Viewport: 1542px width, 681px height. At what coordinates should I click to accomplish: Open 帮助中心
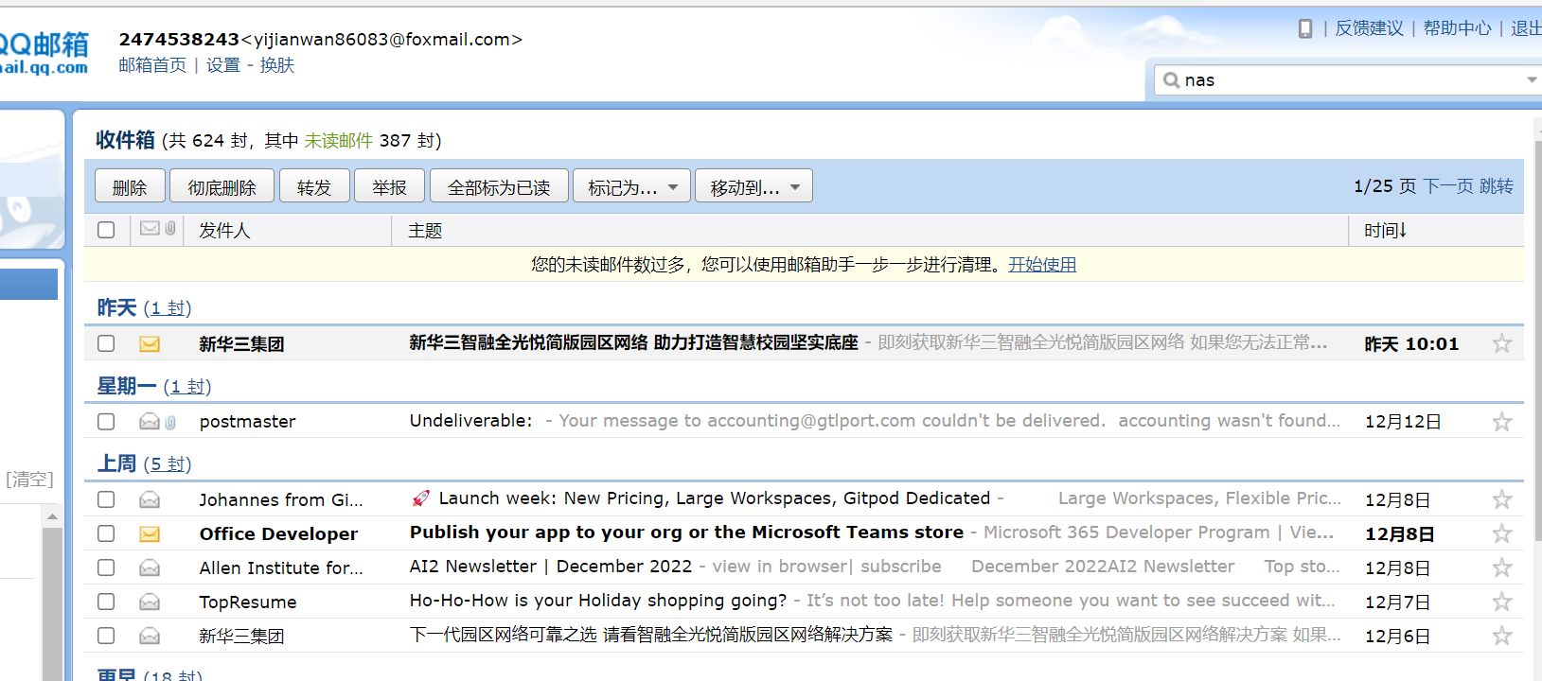click(1457, 28)
